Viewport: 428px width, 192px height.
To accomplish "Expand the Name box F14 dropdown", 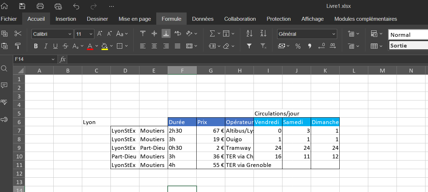I will 53,59.
